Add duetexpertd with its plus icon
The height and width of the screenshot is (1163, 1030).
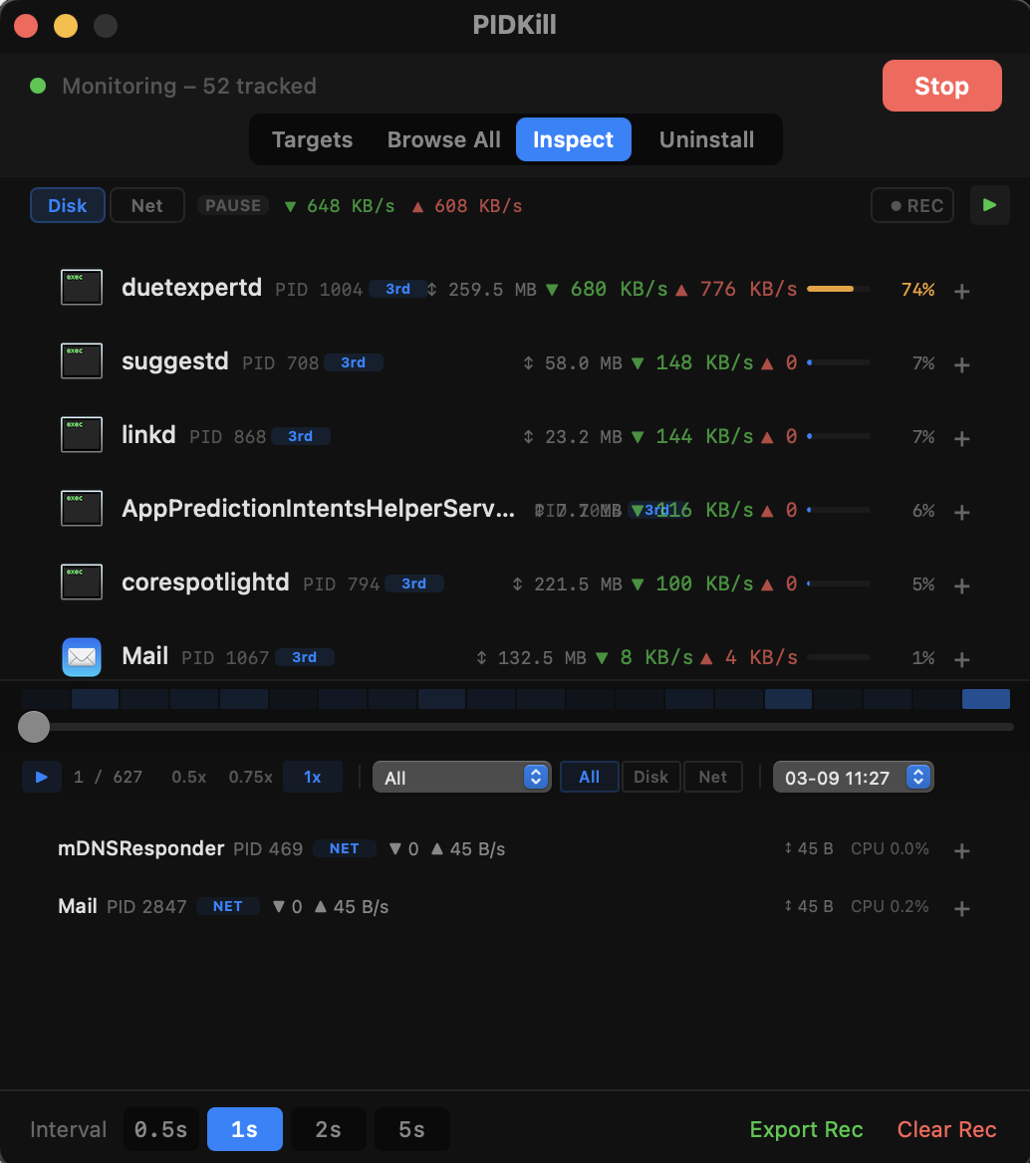[x=961, y=292]
